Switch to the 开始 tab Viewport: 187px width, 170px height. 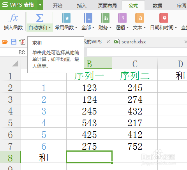tap(58, 5)
